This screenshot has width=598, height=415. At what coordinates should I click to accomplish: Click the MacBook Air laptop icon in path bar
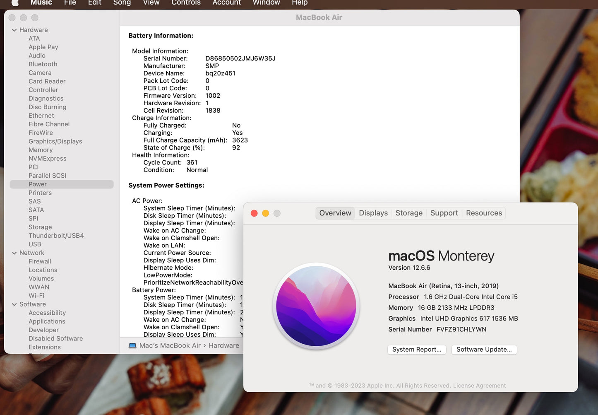click(x=132, y=345)
